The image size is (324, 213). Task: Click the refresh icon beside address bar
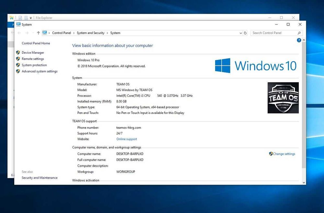[x=245, y=33]
